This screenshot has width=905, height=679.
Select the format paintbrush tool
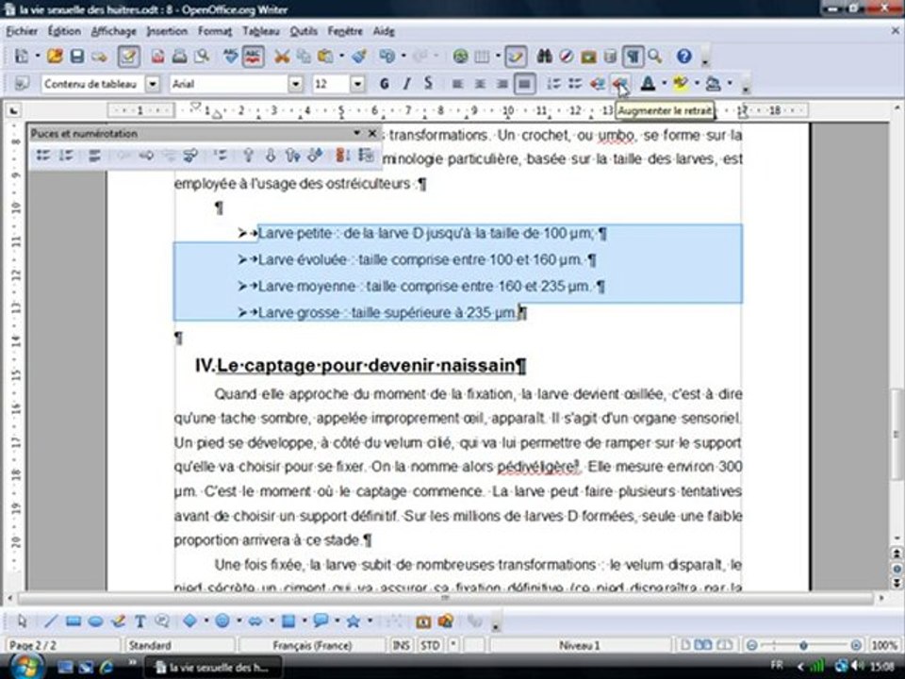359,56
